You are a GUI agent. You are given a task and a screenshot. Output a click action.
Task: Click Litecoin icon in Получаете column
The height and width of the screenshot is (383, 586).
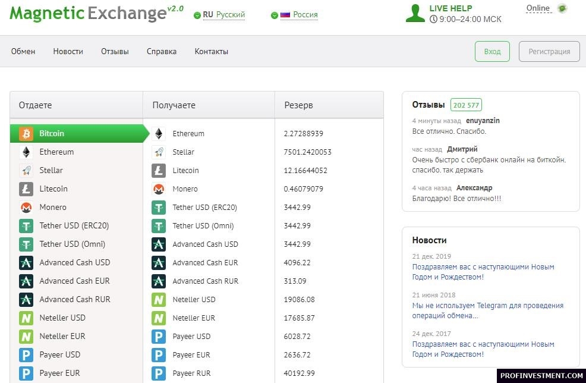(x=159, y=171)
